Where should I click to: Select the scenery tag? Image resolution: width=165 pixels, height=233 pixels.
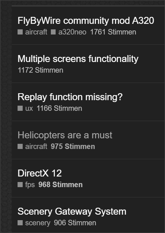click(38, 223)
